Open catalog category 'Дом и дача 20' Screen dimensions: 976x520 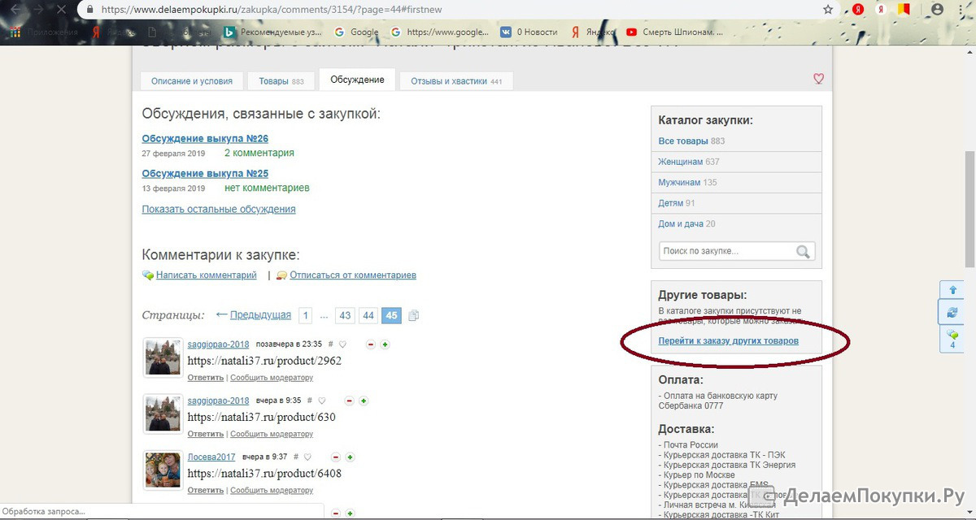686,224
